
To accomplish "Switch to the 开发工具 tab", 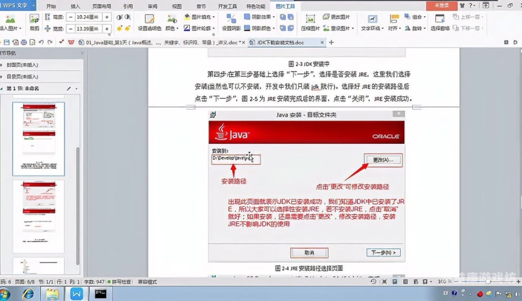I will pyautogui.click(x=227, y=6).
